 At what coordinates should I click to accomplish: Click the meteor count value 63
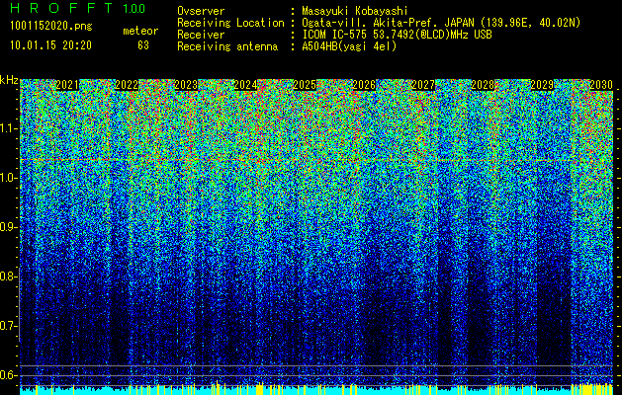tap(143, 45)
